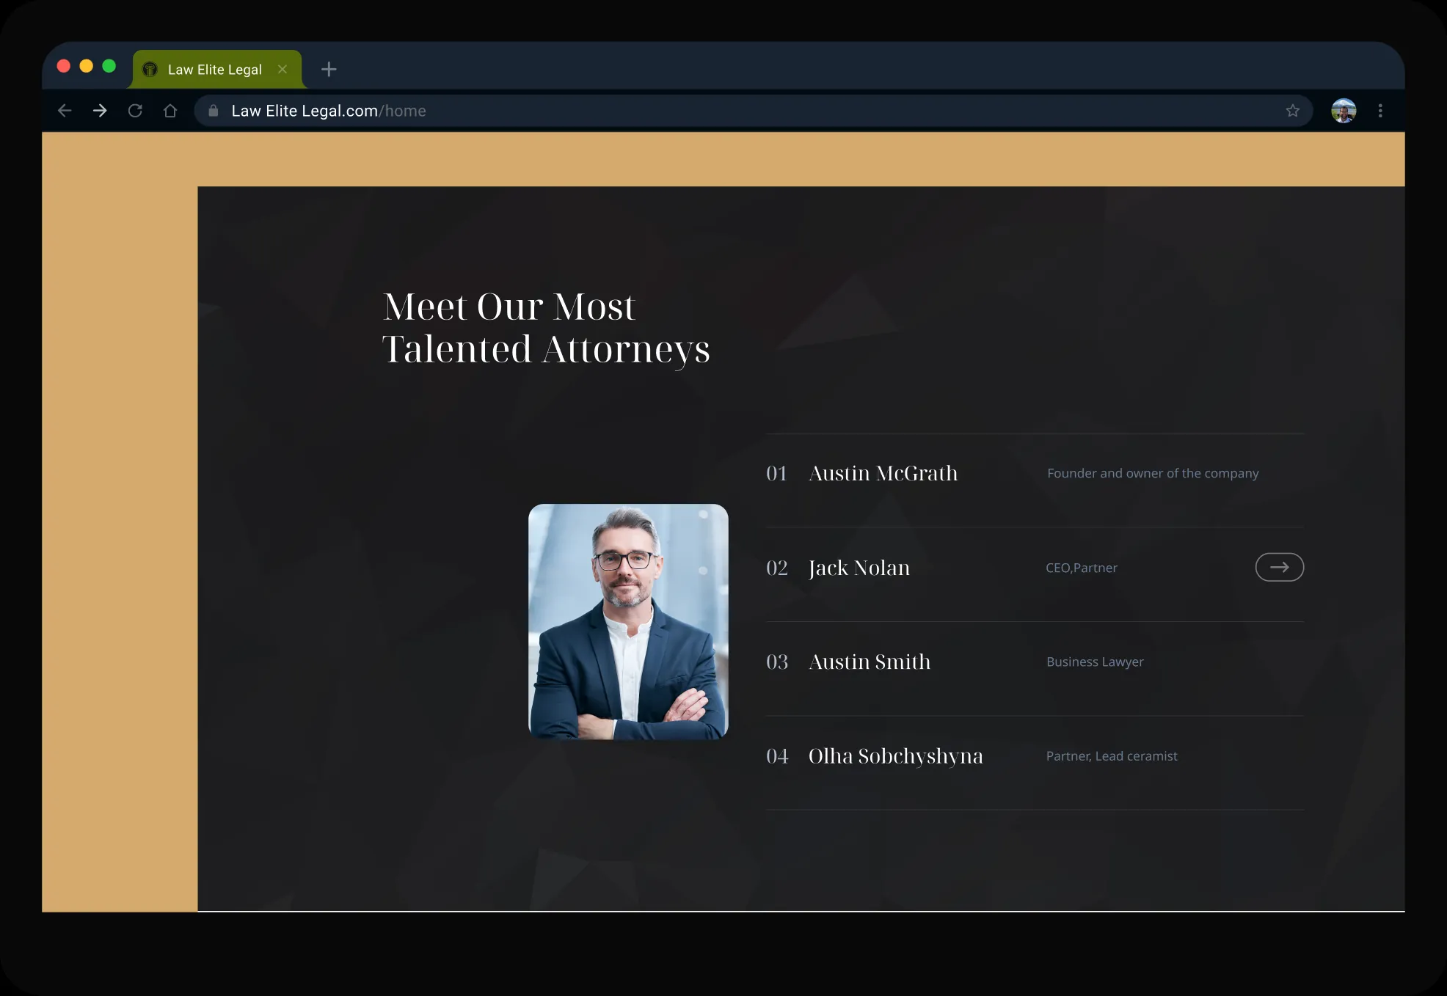The height and width of the screenshot is (996, 1447).
Task: Click the green maximize window dot
Action: (109, 66)
